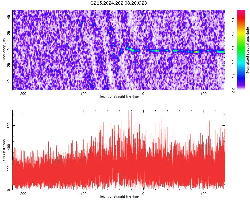250x200 pixels.
Task: Click the 'Frequency (Hz)' axis label
Action: (x=4, y=50)
